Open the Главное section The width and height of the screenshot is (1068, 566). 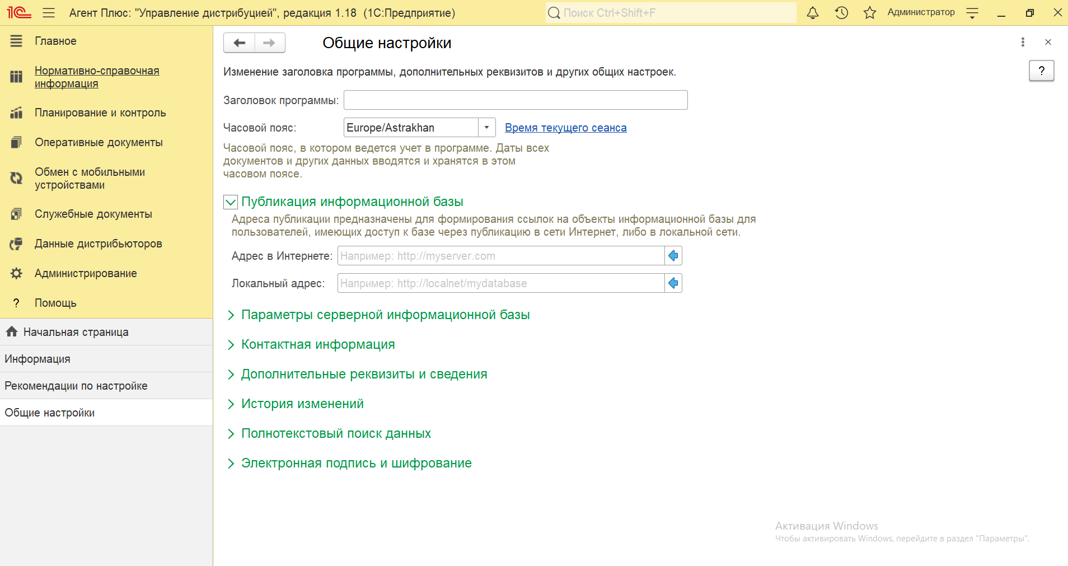[x=55, y=41]
